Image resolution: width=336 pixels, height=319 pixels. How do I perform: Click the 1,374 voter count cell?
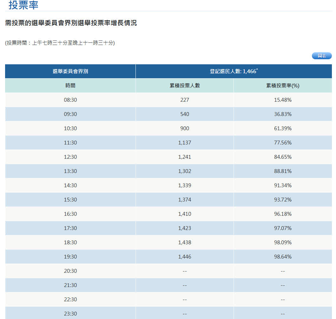click(x=184, y=200)
